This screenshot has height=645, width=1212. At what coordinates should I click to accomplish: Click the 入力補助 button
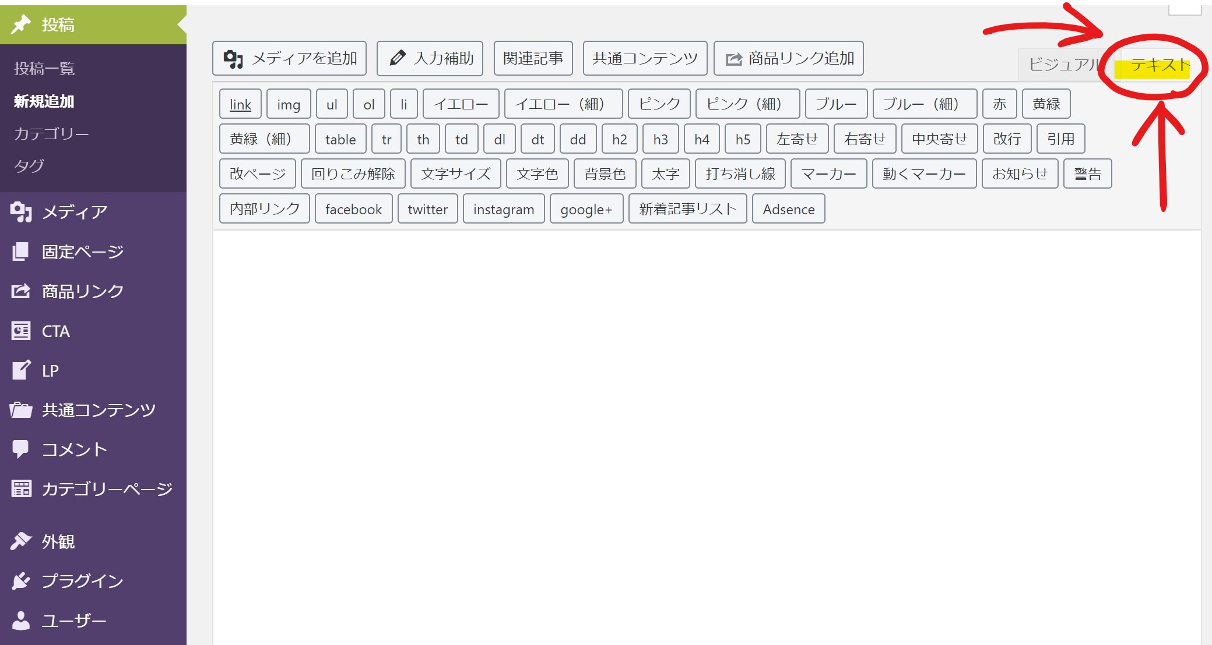coord(430,58)
